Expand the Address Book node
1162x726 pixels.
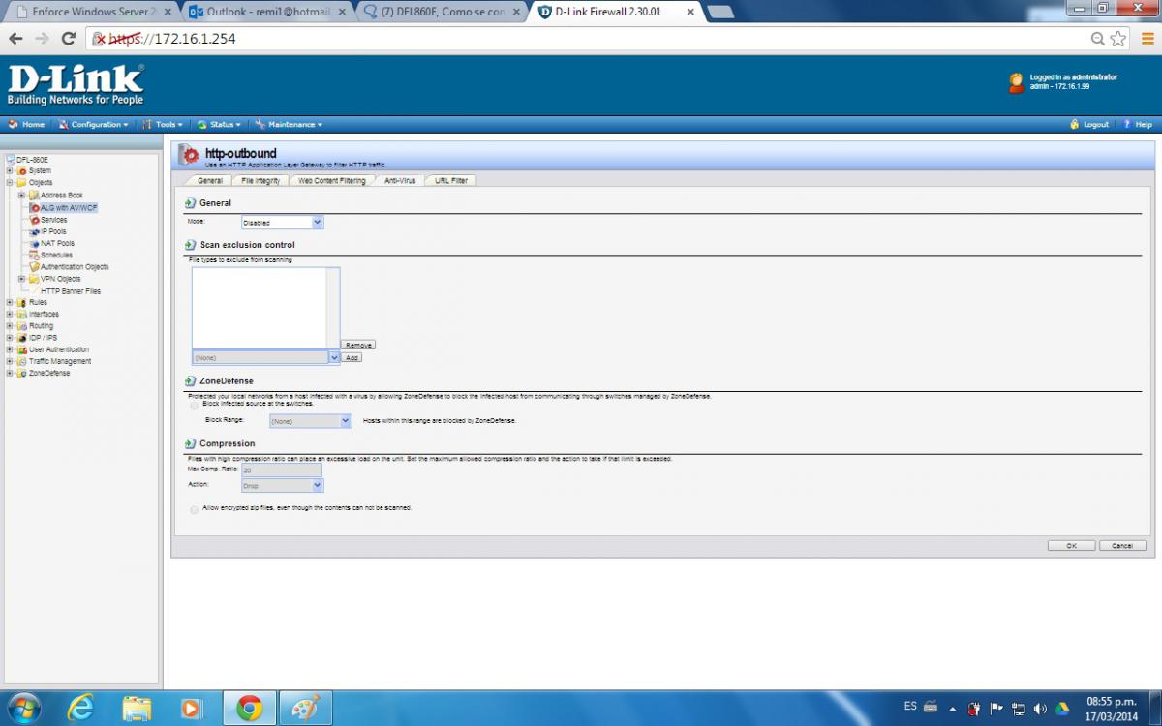(x=21, y=196)
